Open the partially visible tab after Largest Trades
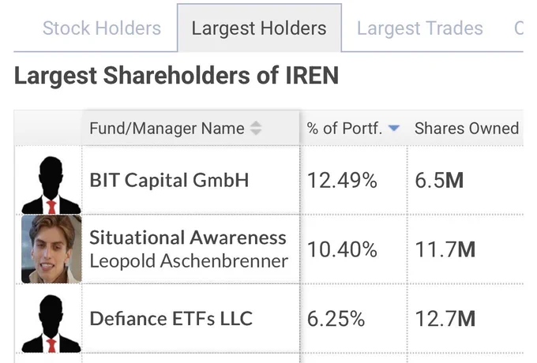Viewport: 537px width, 363px height. (519, 28)
